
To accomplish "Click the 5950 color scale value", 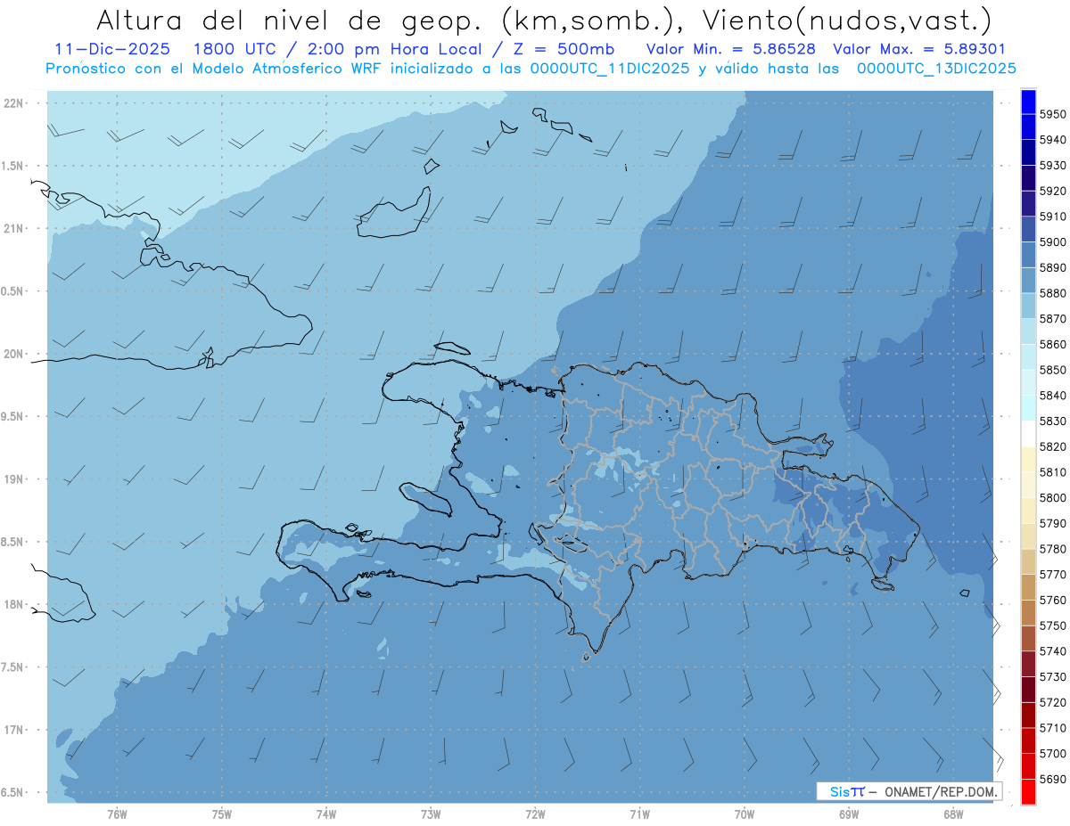I will coord(1053,114).
